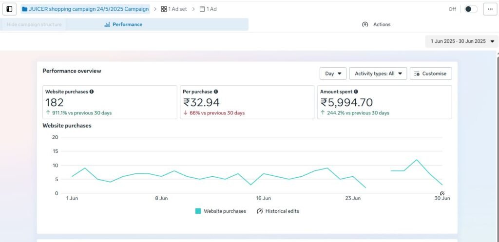Open the date range dropdown
The width and height of the screenshot is (499, 242).
[x=461, y=41]
